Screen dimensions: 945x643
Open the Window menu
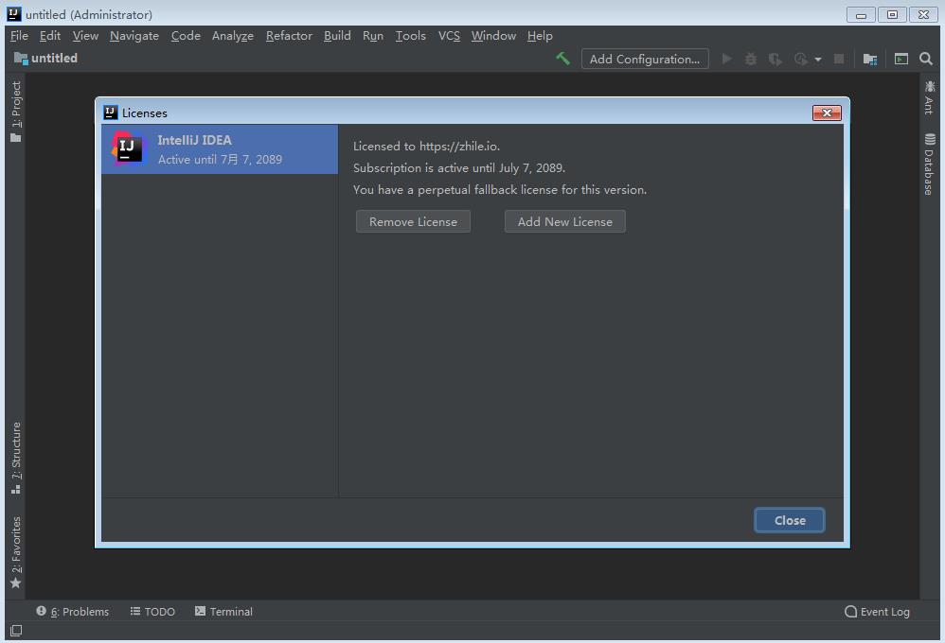click(493, 36)
